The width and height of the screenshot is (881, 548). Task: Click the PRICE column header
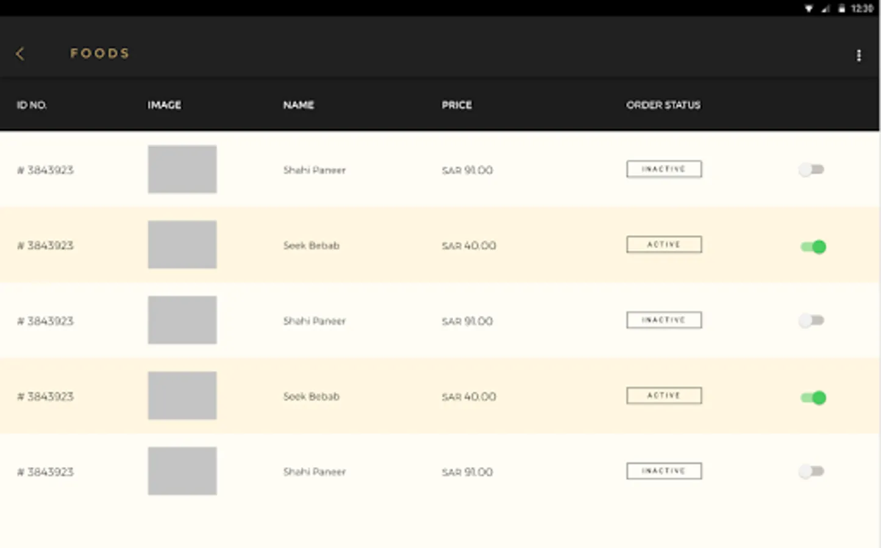457,105
